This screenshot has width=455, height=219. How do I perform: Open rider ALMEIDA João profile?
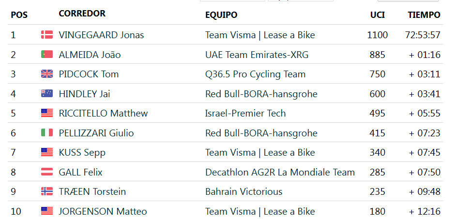tap(90, 55)
